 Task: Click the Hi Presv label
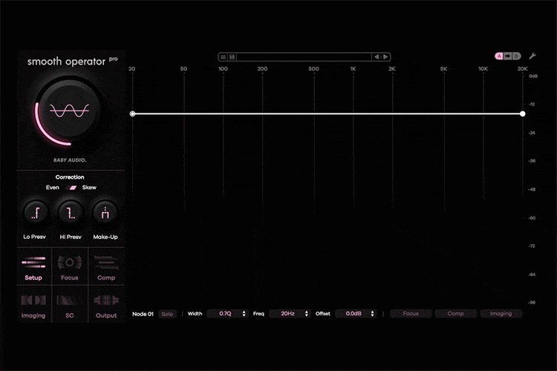[71, 237]
